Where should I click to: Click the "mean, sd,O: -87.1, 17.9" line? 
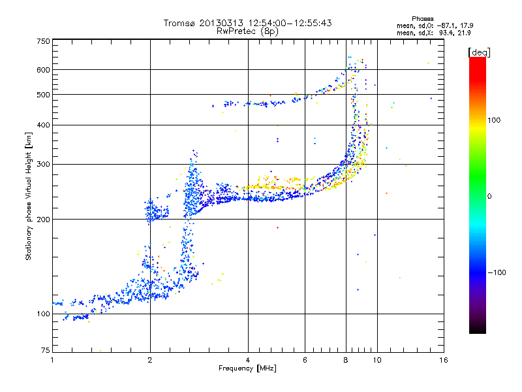435,25
